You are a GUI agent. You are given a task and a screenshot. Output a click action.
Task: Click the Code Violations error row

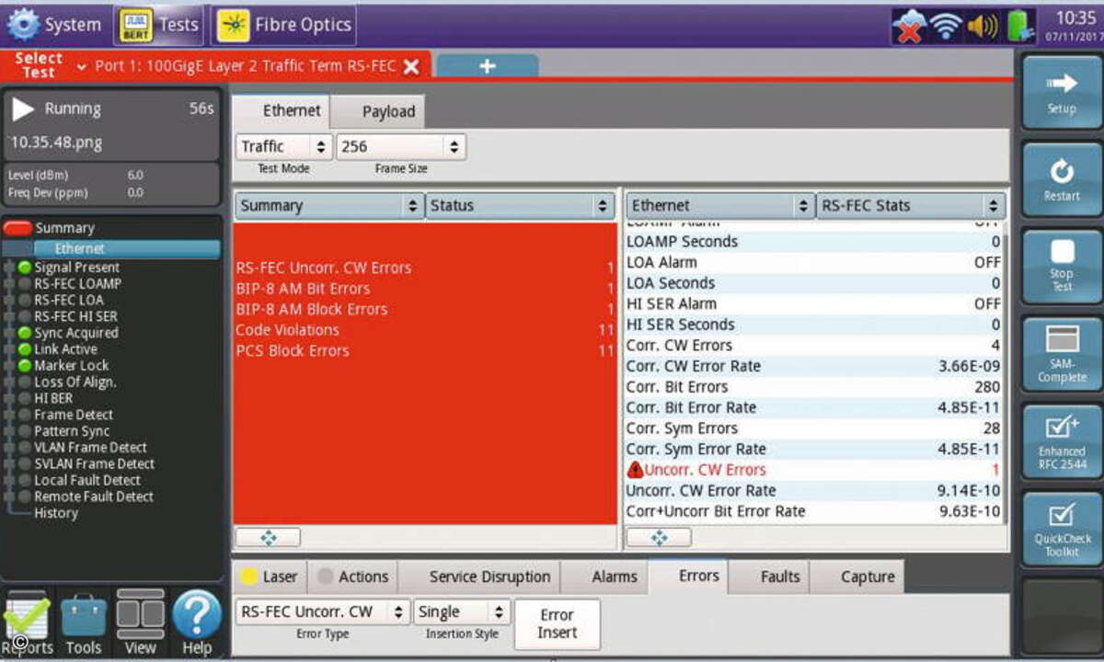425,330
